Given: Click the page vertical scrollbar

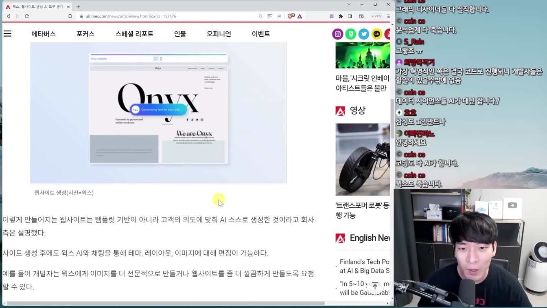Looking at the screenshot, I should pyautogui.click(x=392, y=118).
